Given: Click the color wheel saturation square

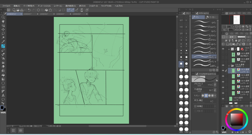Looking at the screenshot, I should pyautogui.click(x=237, y=120).
